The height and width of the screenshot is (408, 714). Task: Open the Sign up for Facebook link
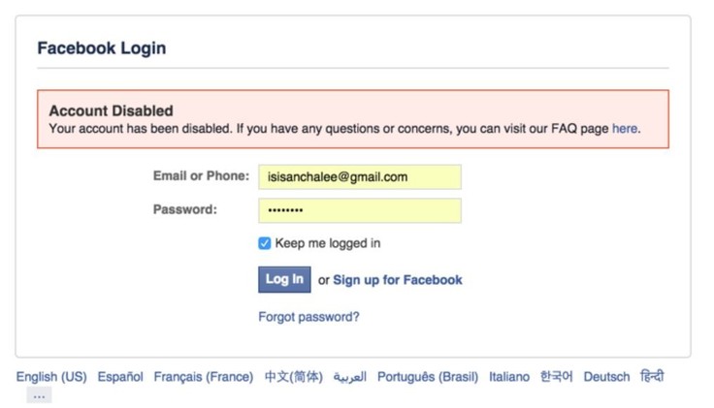(x=398, y=280)
